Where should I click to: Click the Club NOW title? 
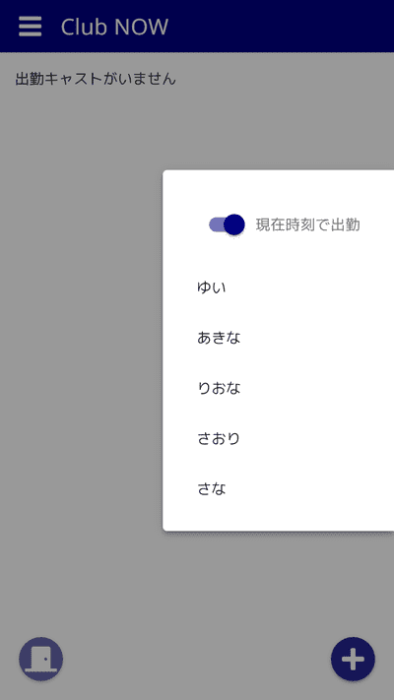point(114,27)
